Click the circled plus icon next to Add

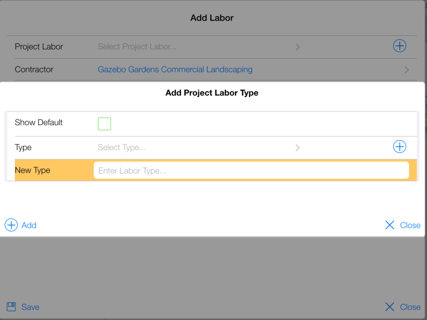click(x=11, y=225)
